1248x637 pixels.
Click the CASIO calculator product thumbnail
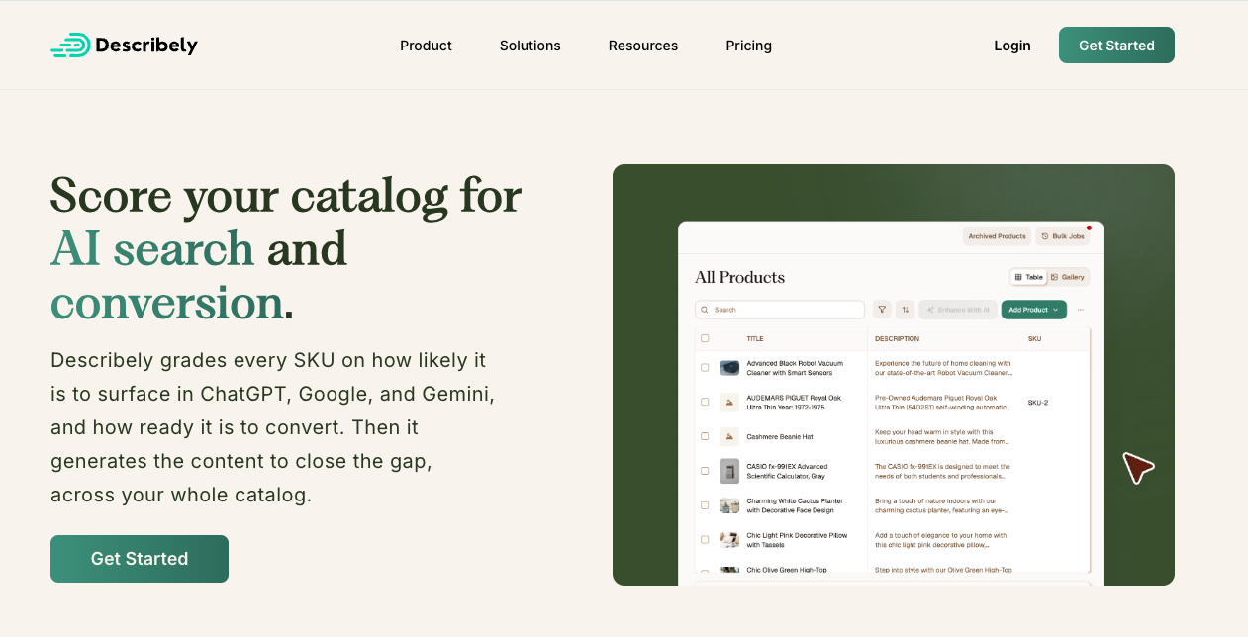[729, 471]
